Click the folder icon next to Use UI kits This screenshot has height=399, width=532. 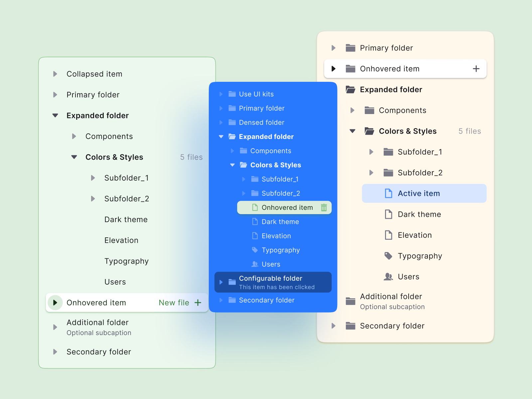click(232, 94)
